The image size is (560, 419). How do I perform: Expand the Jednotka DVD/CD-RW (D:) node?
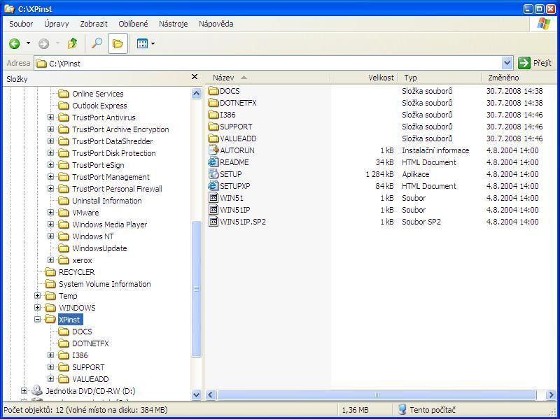click(24, 391)
